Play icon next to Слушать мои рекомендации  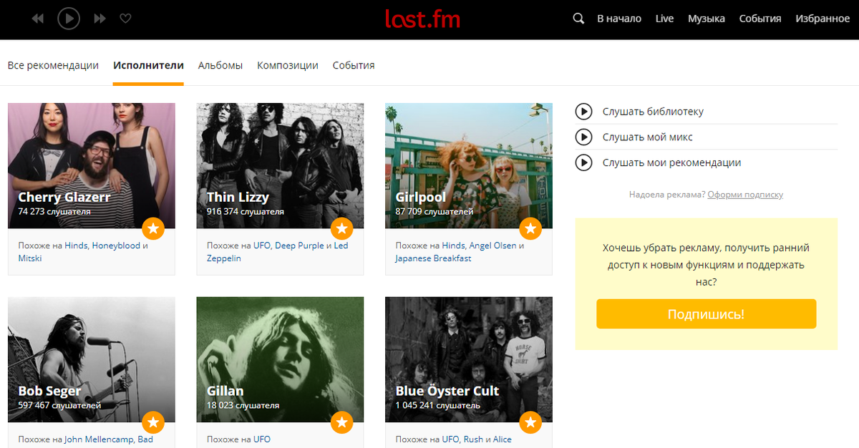tap(584, 162)
